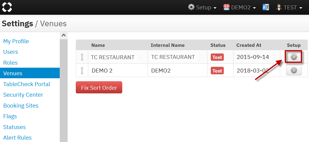Open the Users settings page
Image resolution: width=309 pixels, height=142 pixels.
(x=11, y=52)
